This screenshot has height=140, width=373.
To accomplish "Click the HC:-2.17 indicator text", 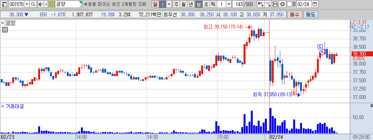I will click(359, 27).
